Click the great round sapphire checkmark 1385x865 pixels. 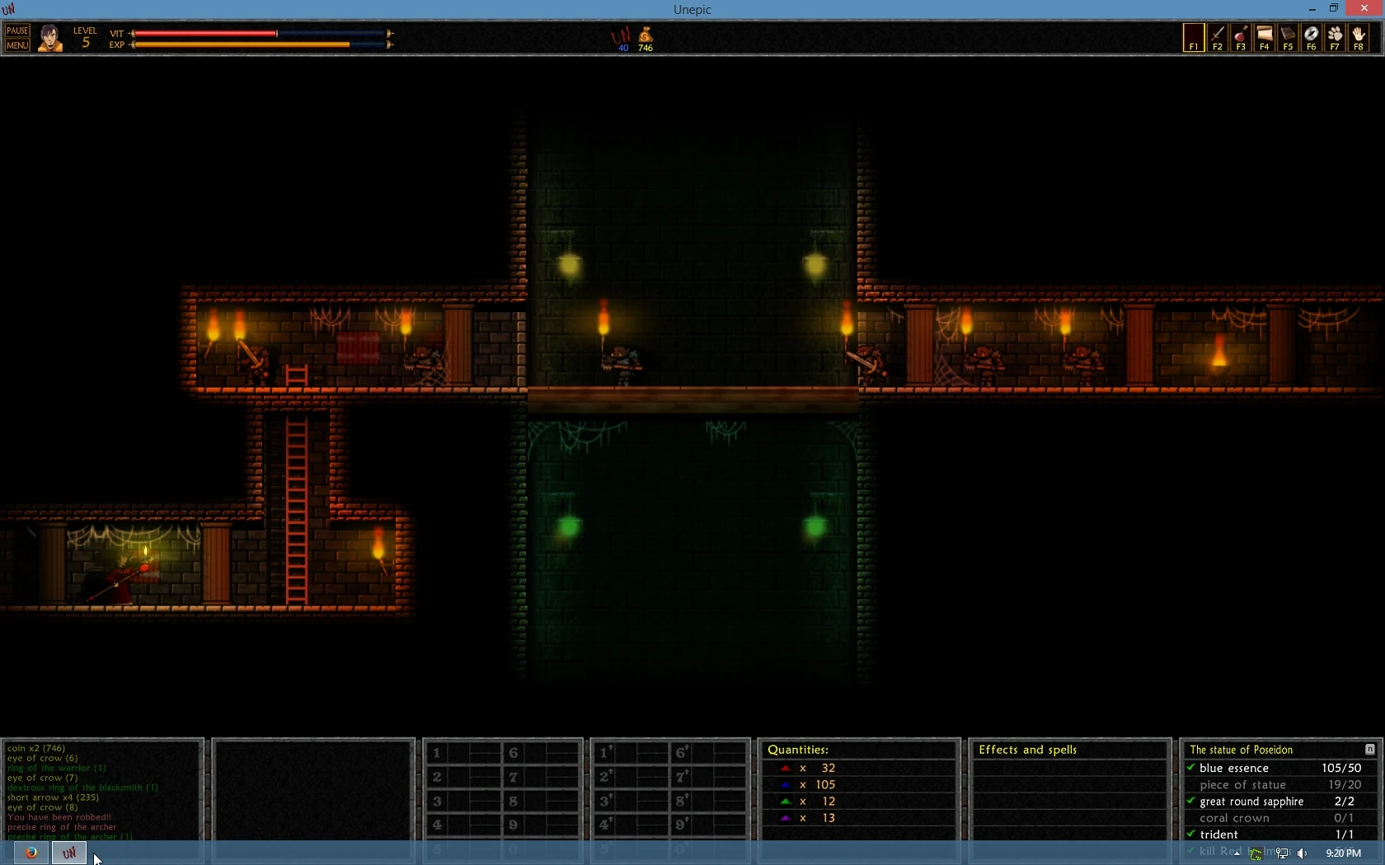coord(1190,801)
